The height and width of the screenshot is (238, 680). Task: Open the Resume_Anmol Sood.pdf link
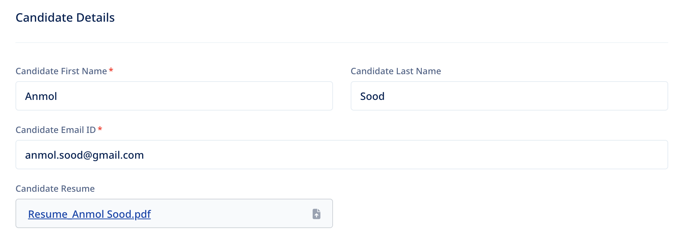[x=90, y=214]
